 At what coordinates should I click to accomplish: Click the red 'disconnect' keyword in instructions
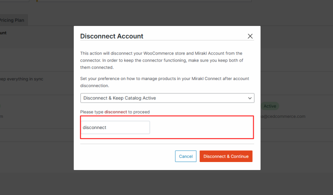click(x=115, y=112)
